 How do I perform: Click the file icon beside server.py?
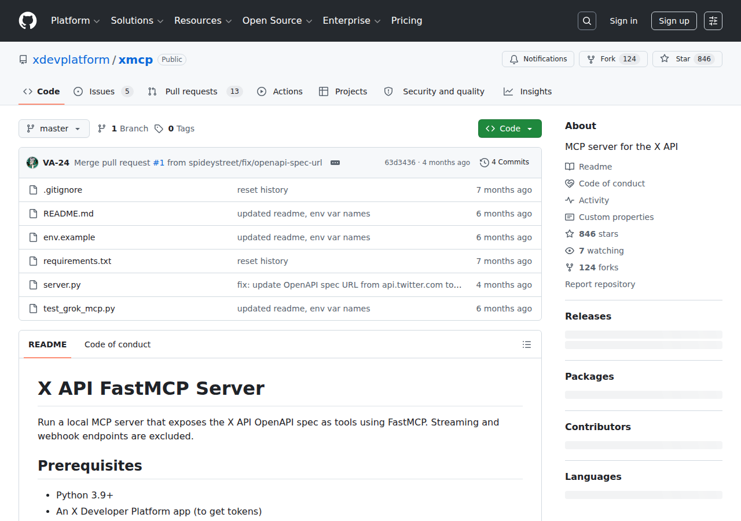(x=34, y=285)
